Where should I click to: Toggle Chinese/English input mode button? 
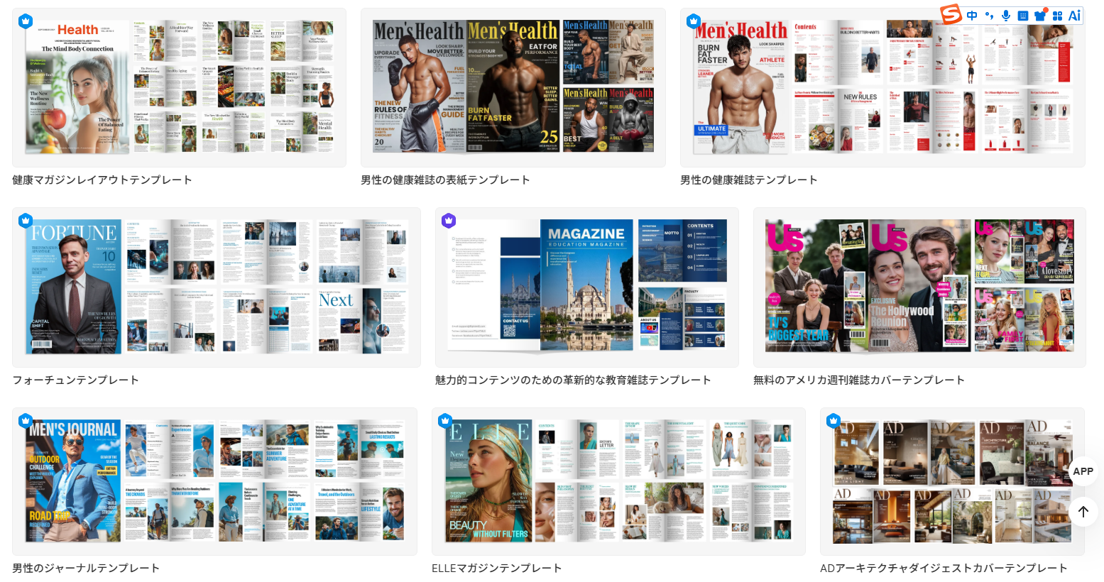pos(972,16)
